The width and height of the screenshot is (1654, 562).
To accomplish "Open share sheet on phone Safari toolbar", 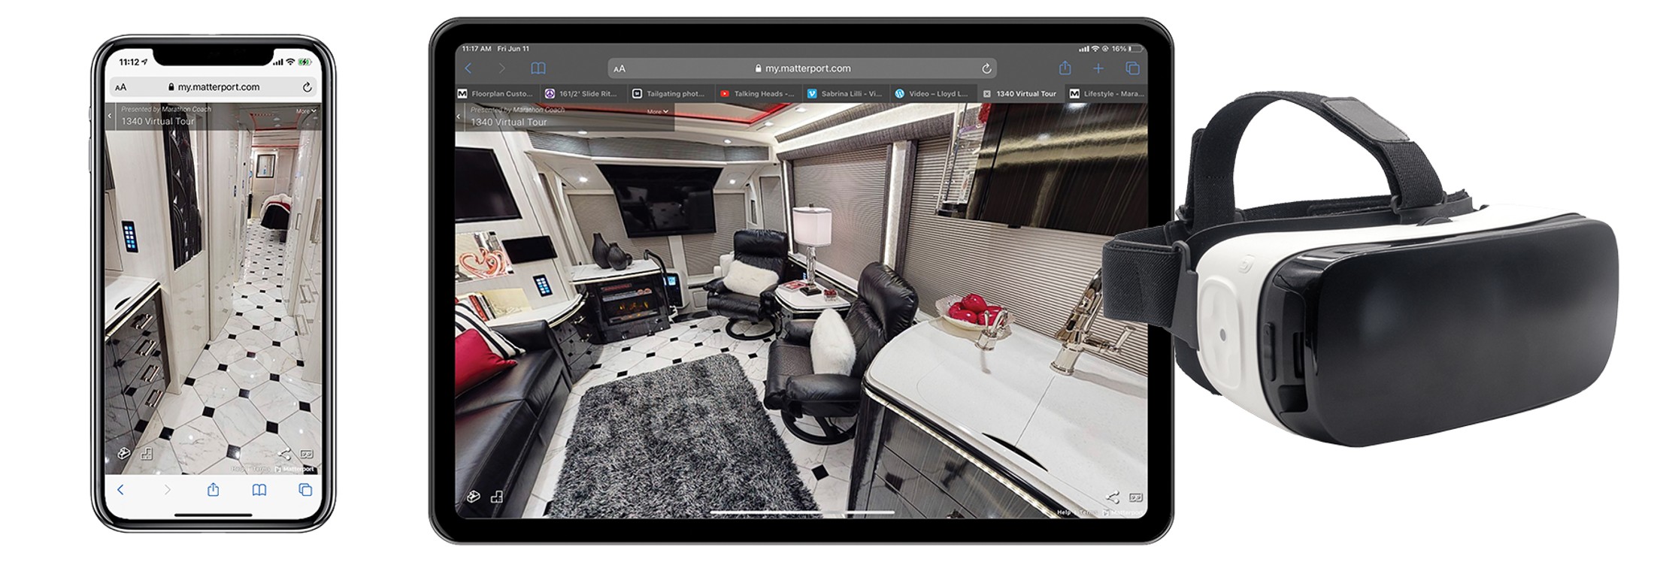I will 214,489.
